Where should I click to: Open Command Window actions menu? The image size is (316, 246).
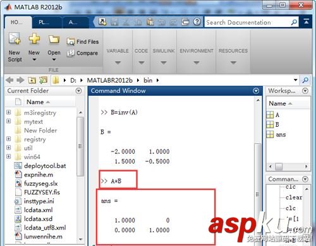pyautogui.click(x=256, y=91)
